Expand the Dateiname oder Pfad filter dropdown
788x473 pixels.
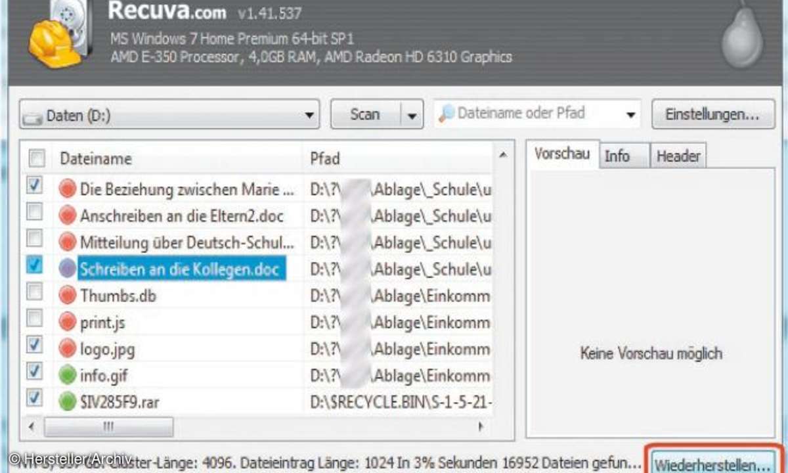(x=631, y=116)
